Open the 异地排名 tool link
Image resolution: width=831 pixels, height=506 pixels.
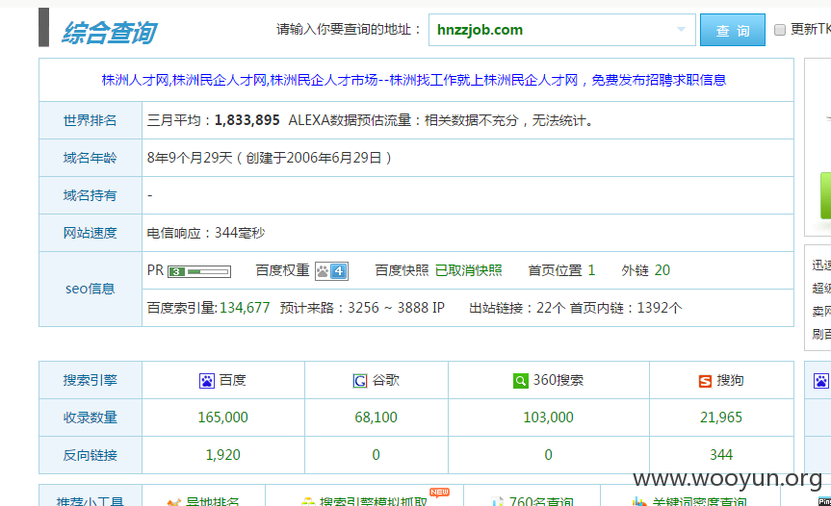tap(212, 500)
